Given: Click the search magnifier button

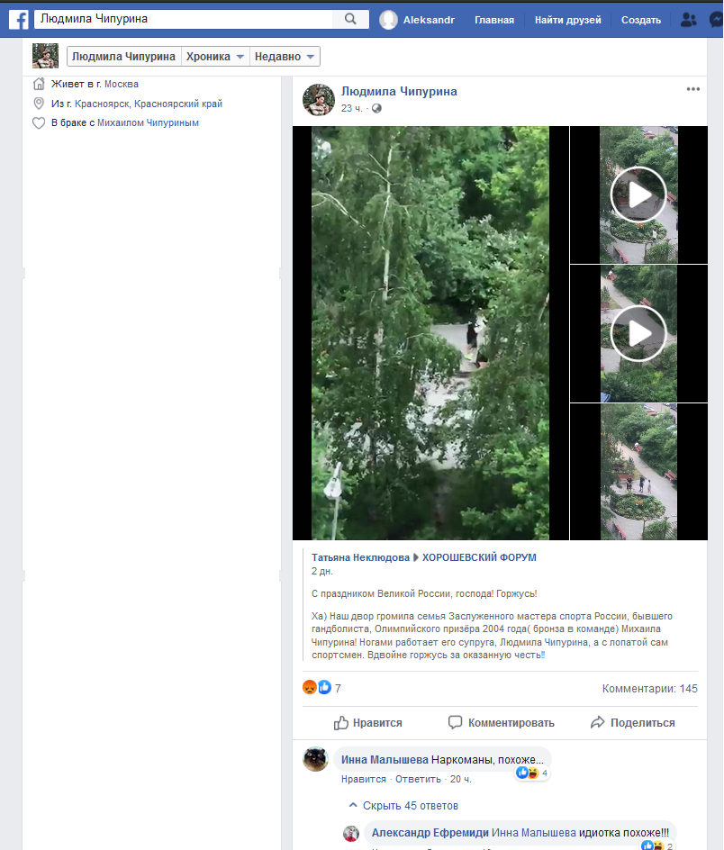Looking at the screenshot, I should point(350,19).
